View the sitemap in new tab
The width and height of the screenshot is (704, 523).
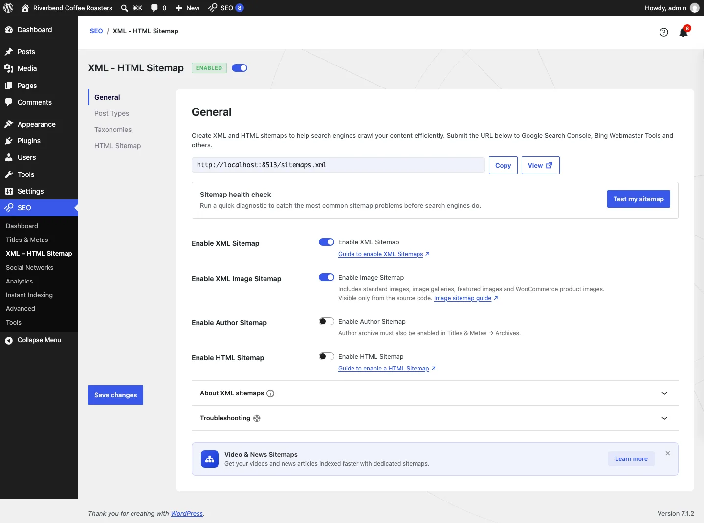540,165
